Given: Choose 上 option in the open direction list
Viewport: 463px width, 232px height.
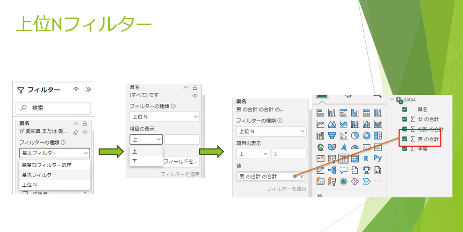Looking at the screenshot, I should tap(146, 152).
